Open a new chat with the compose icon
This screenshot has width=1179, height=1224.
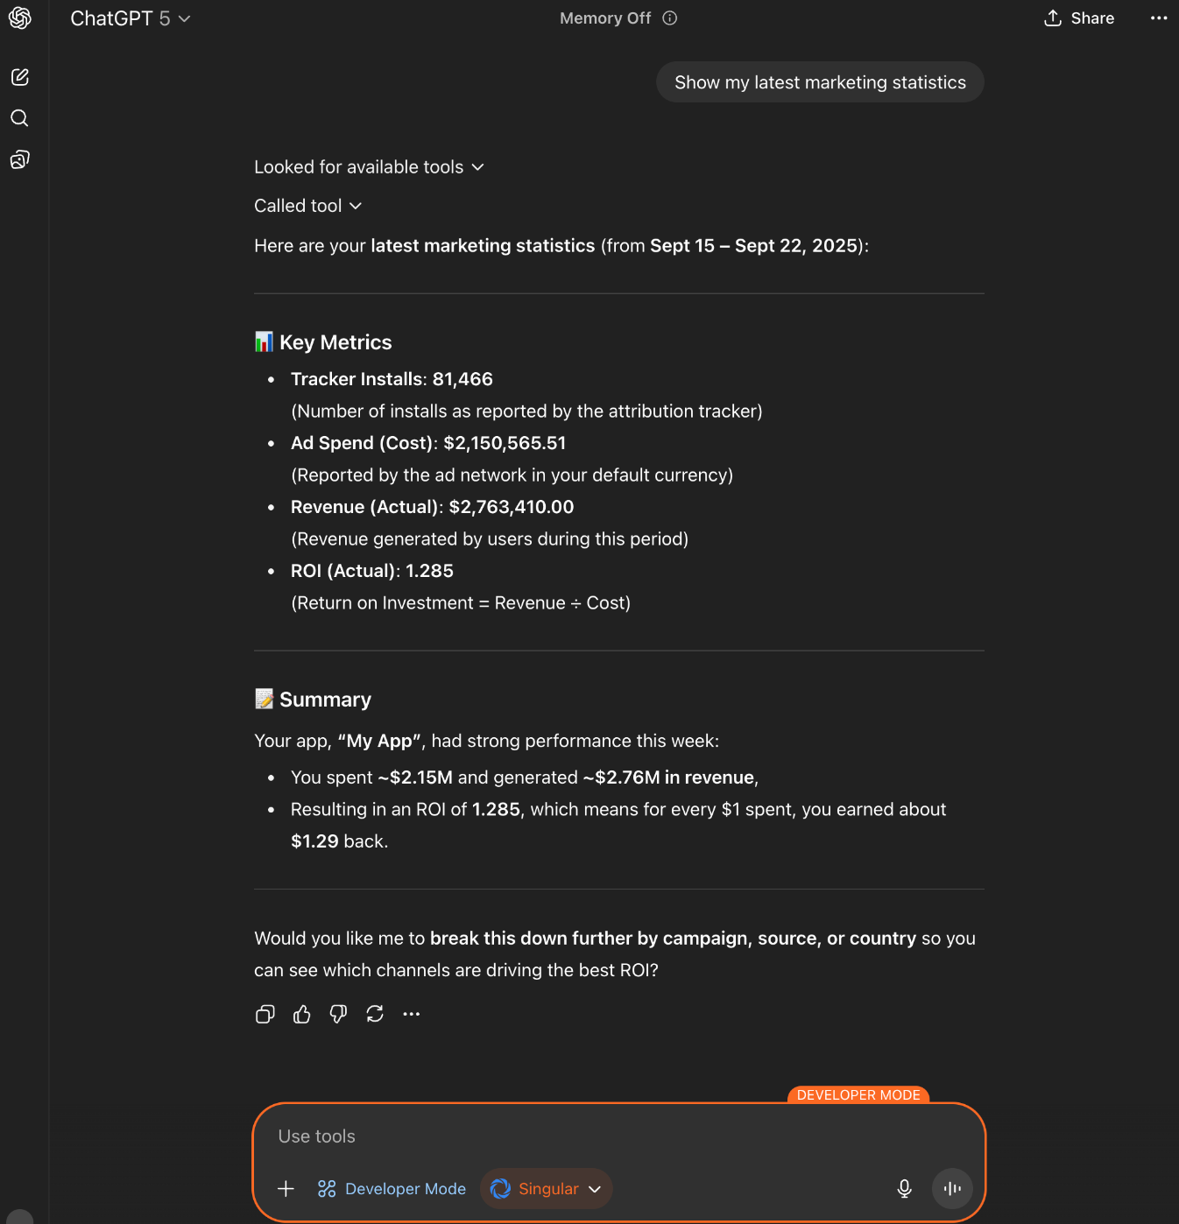[19, 77]
